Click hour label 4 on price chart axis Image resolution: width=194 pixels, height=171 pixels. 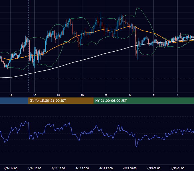pyautogui.click(x=177, y=95)
